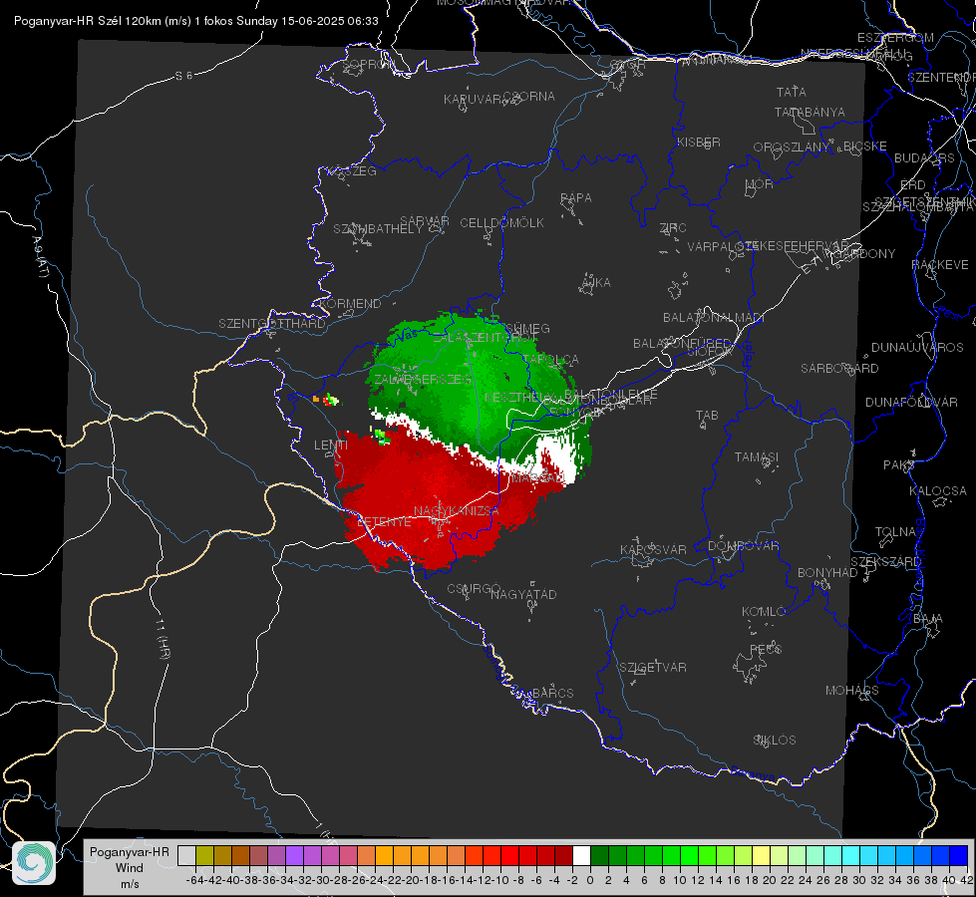Click the TAMASI town label
This screenshot has height=897, width=976.
coord(757,457)
